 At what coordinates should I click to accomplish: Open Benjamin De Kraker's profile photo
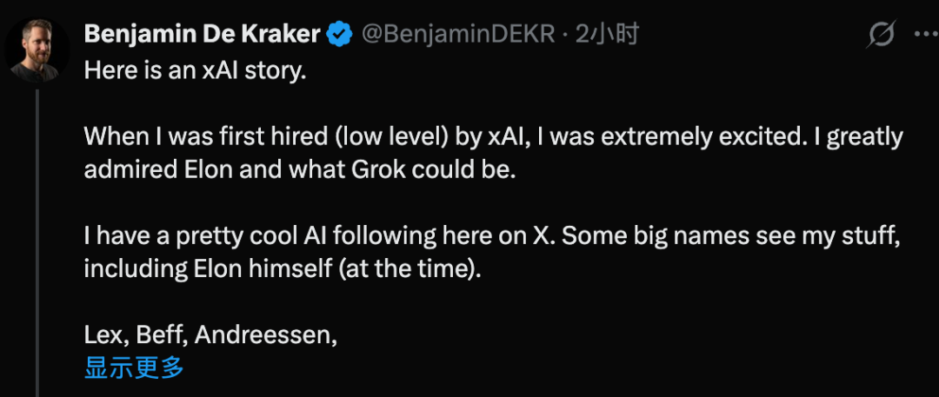tap(35, 50)
